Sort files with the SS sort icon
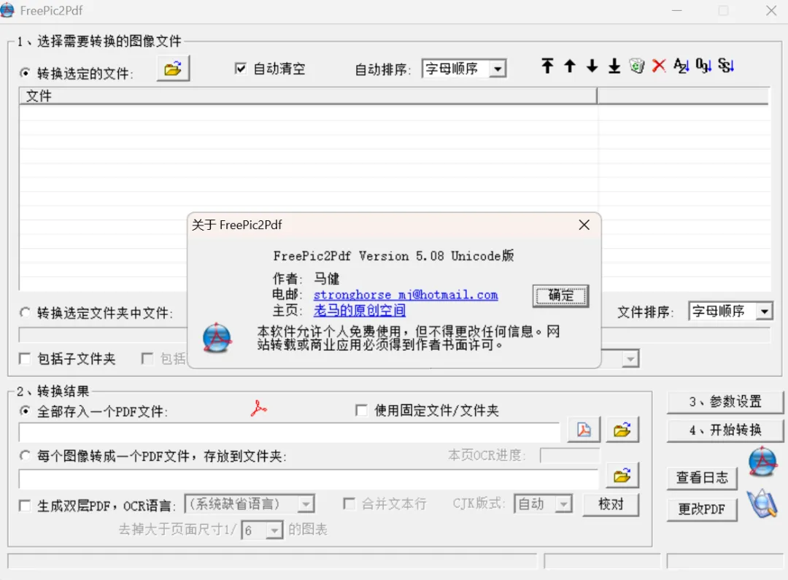 tap(726, 66)
